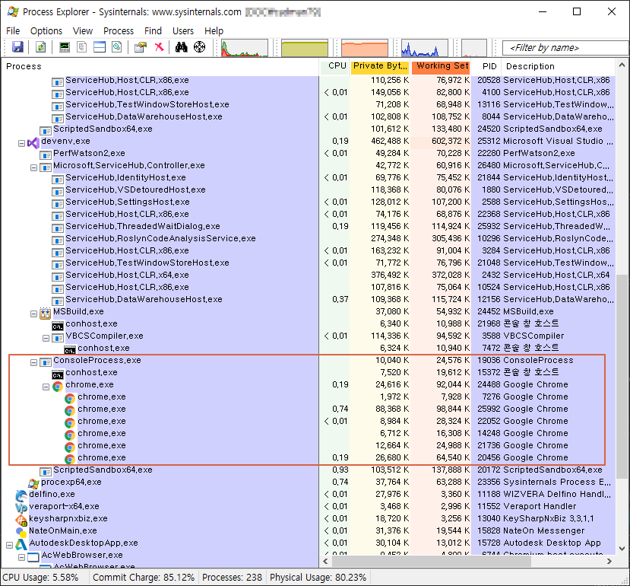The height and width of the screenshot is (586, 630).
Task: Select the MSBuild.exe process icon
Action: pyautogui.click(x=46, y=313)
